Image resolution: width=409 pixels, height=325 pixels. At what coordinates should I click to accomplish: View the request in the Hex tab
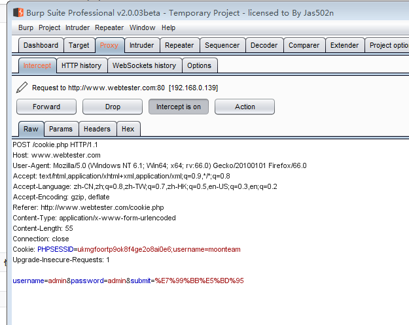[x=128, y=129]
